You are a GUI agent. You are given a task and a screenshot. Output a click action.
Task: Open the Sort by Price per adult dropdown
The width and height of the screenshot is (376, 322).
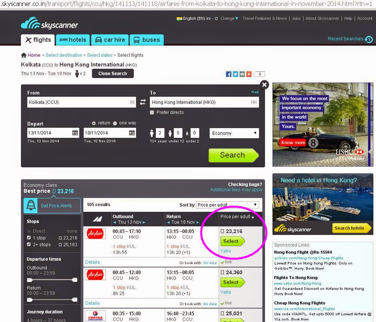point(227,205)
